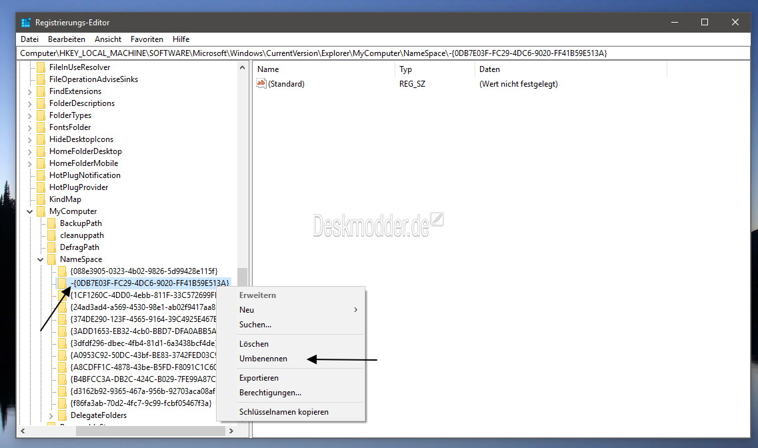Choose Suchen... from the context menu
The image size is (758, 448).
[x=291, y=325]
